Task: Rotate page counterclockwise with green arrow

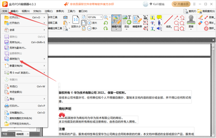Action: coord(106,23)
